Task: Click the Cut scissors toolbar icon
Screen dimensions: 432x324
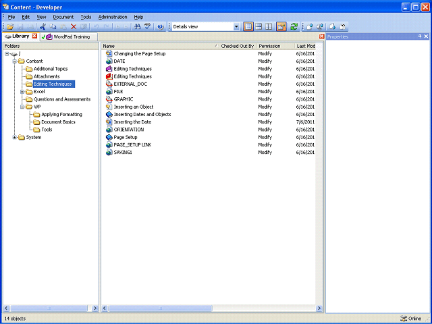Action: click(x=43, y=27)
